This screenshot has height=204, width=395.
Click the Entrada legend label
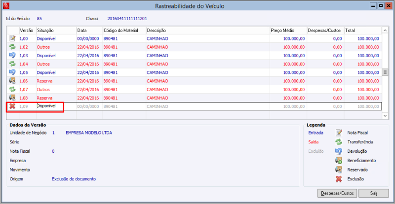pos(316,133)
